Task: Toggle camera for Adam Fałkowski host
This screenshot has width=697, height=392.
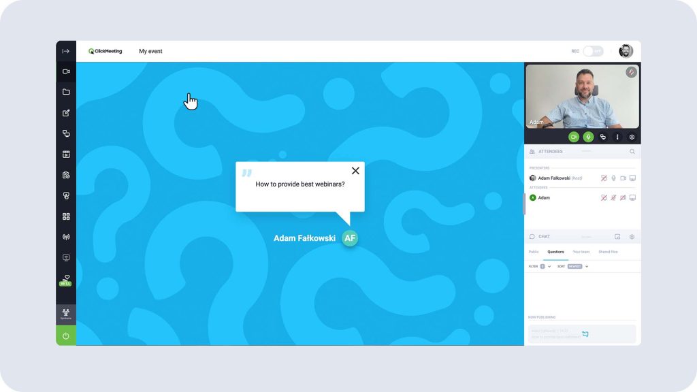Action: coord(623,178)
